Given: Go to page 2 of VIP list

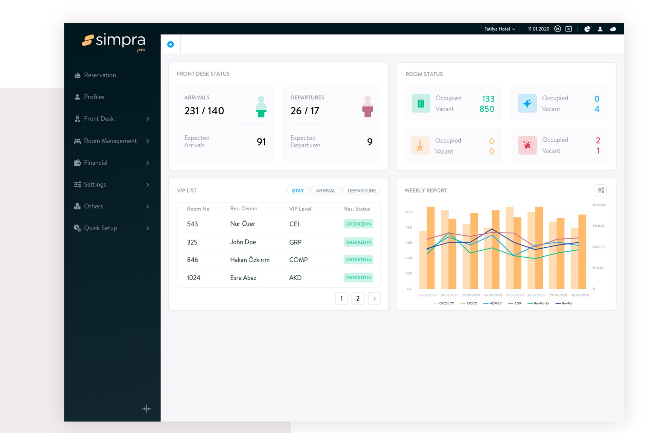Looking at the screenshot, I should (358, 299).
